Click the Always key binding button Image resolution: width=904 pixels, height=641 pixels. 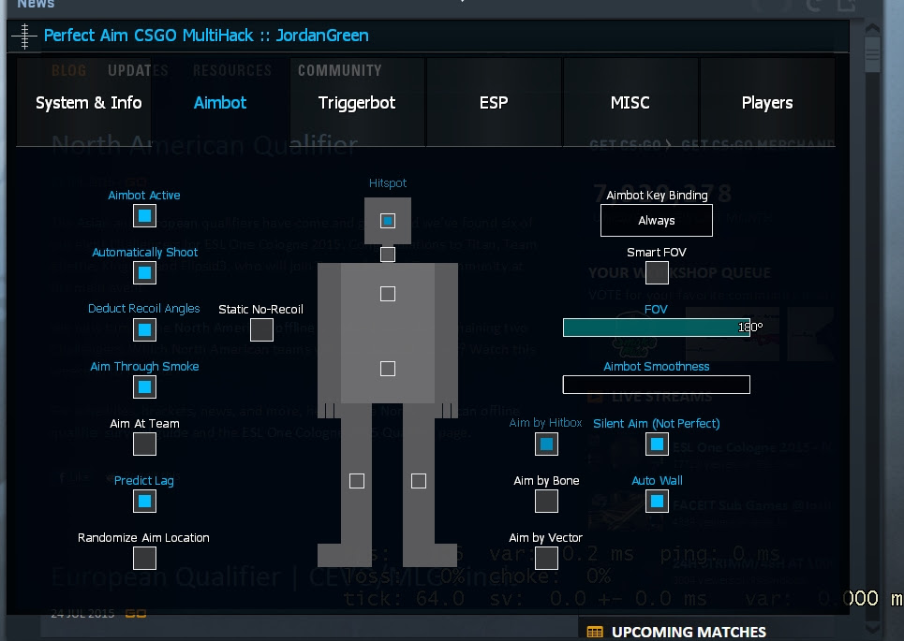(657, 221)
